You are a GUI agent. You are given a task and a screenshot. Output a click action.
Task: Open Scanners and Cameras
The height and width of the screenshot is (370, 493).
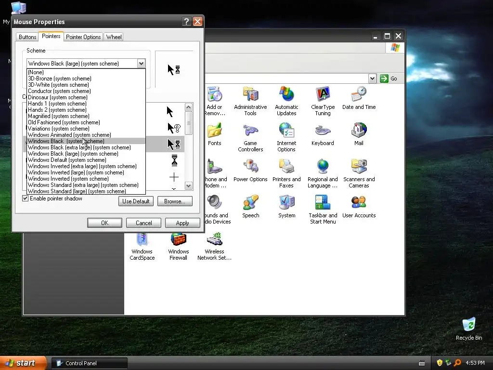click(x=359, y=173)
